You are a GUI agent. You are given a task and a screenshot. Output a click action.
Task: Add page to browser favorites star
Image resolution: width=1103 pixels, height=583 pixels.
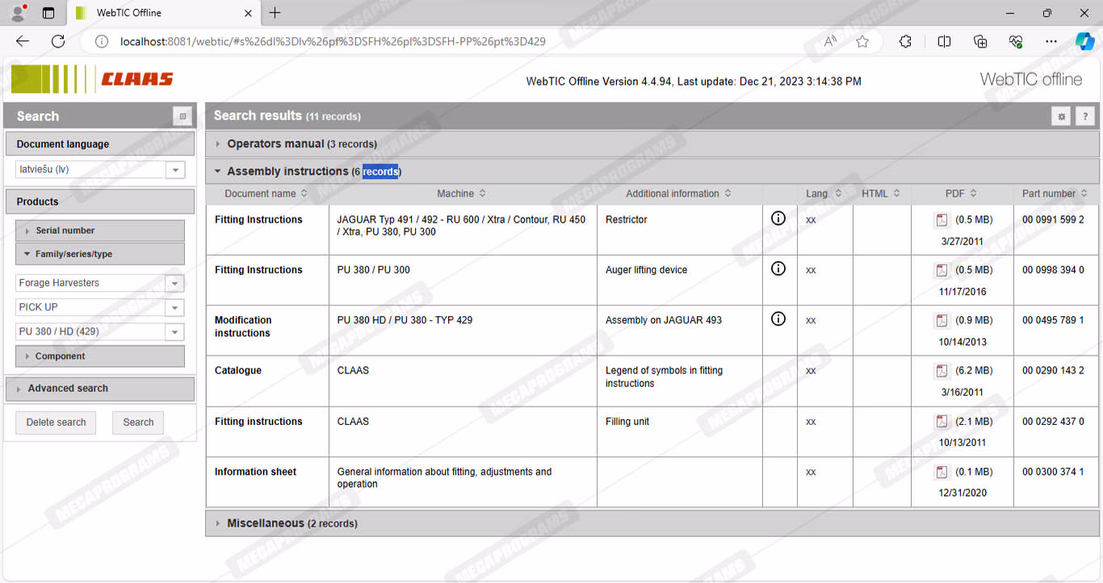tap(862, 42)
